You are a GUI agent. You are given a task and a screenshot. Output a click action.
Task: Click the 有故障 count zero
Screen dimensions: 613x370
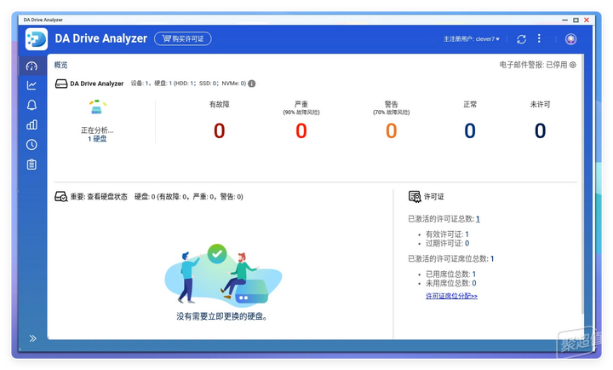[219, 130]
